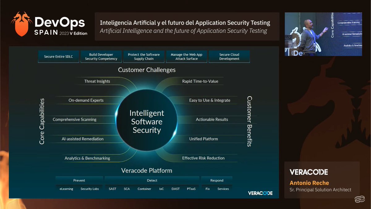
Task: Select Build Developer Security Competency box
Action: pos(101,57)
